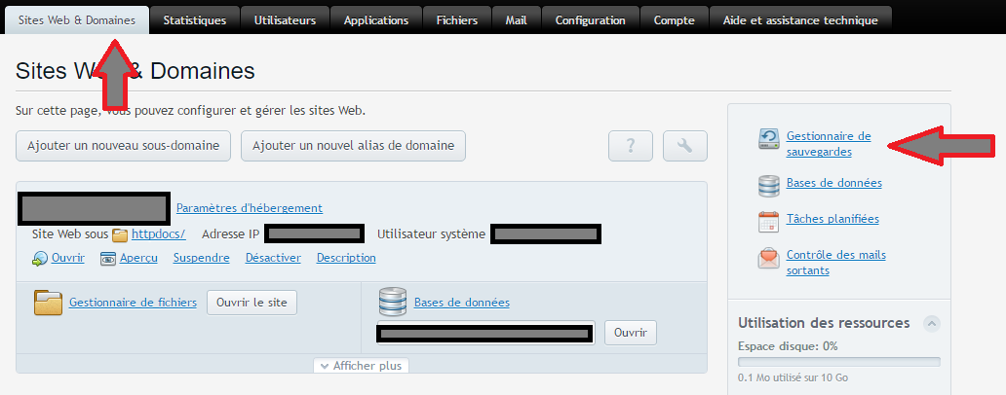Click the question mark help button
Screen dimensions: 1006x395
click(630, 146)
